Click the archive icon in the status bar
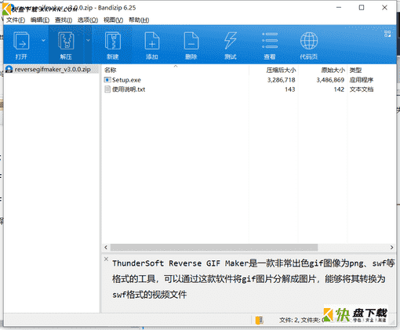 [259, 320]
